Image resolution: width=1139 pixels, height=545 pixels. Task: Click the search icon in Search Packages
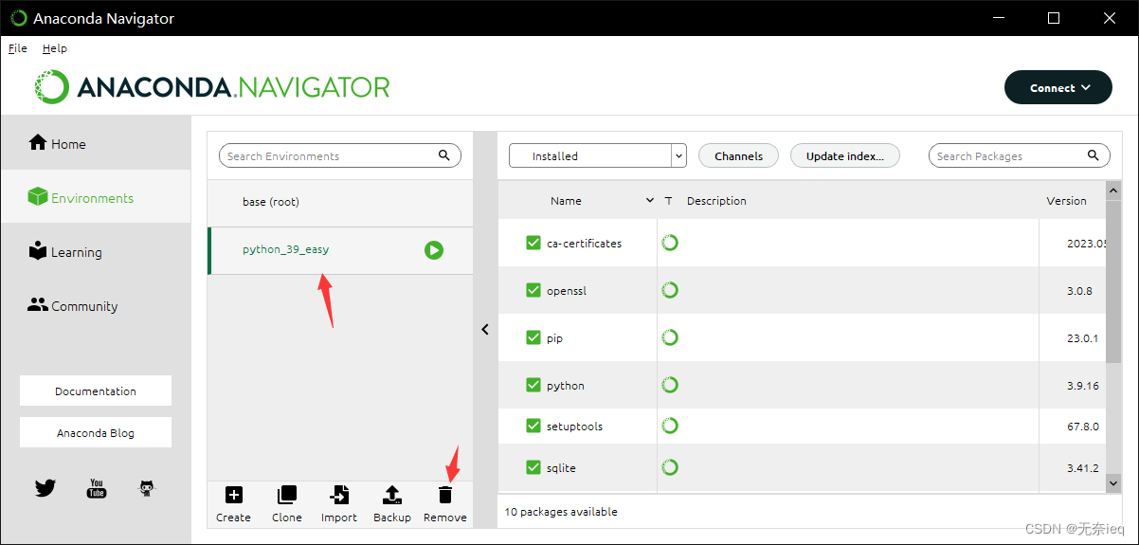point(1093,155)
